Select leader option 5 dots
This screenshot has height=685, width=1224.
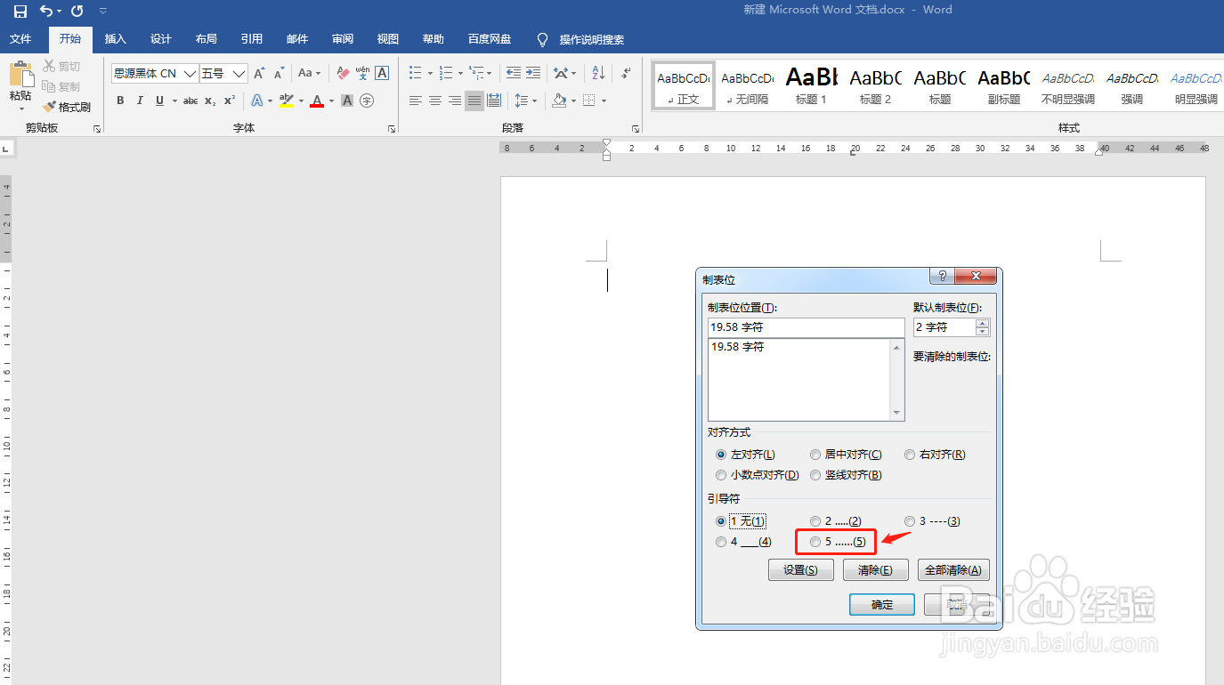tap(815, 542)
